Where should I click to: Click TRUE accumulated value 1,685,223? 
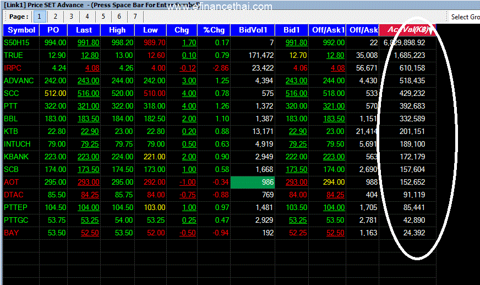click(x=410, y=55)
